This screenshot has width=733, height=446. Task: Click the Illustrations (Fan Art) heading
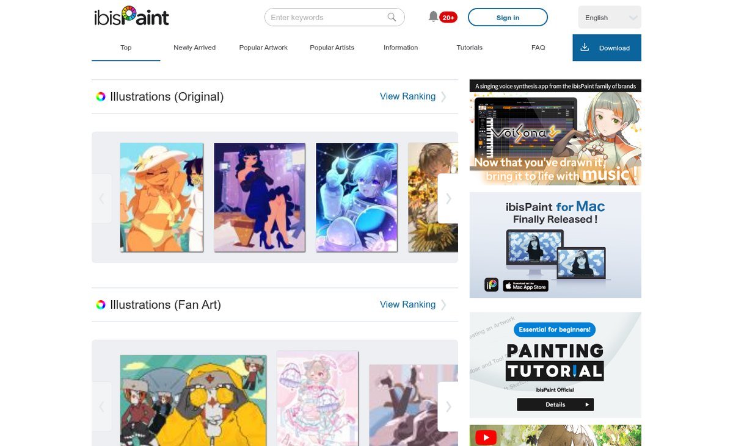166,304
